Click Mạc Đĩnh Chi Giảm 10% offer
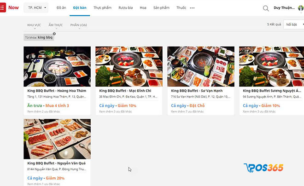The height and width of the screenshot is (186, 304). click(x=127, y=105)
